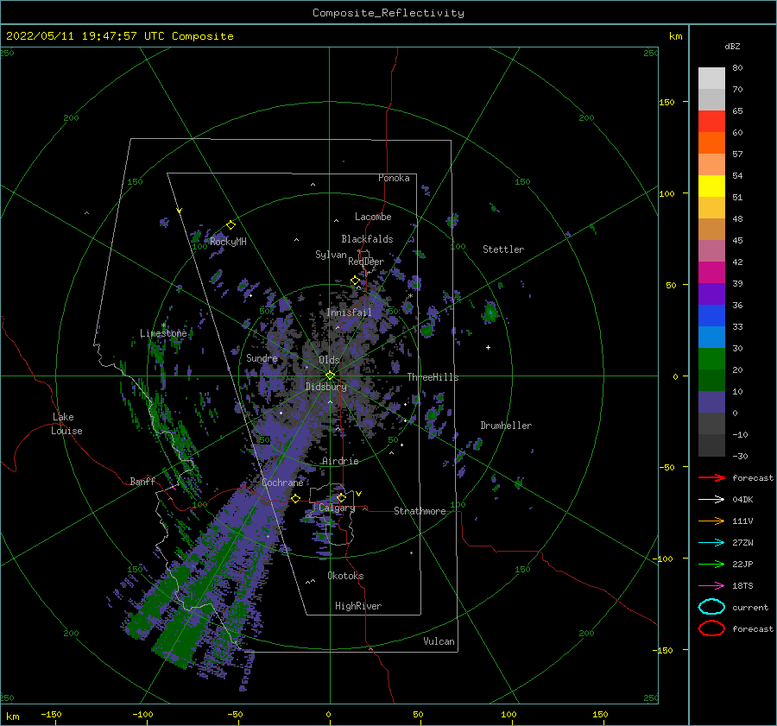Click the dBZ legend heading

coord(732,46)
